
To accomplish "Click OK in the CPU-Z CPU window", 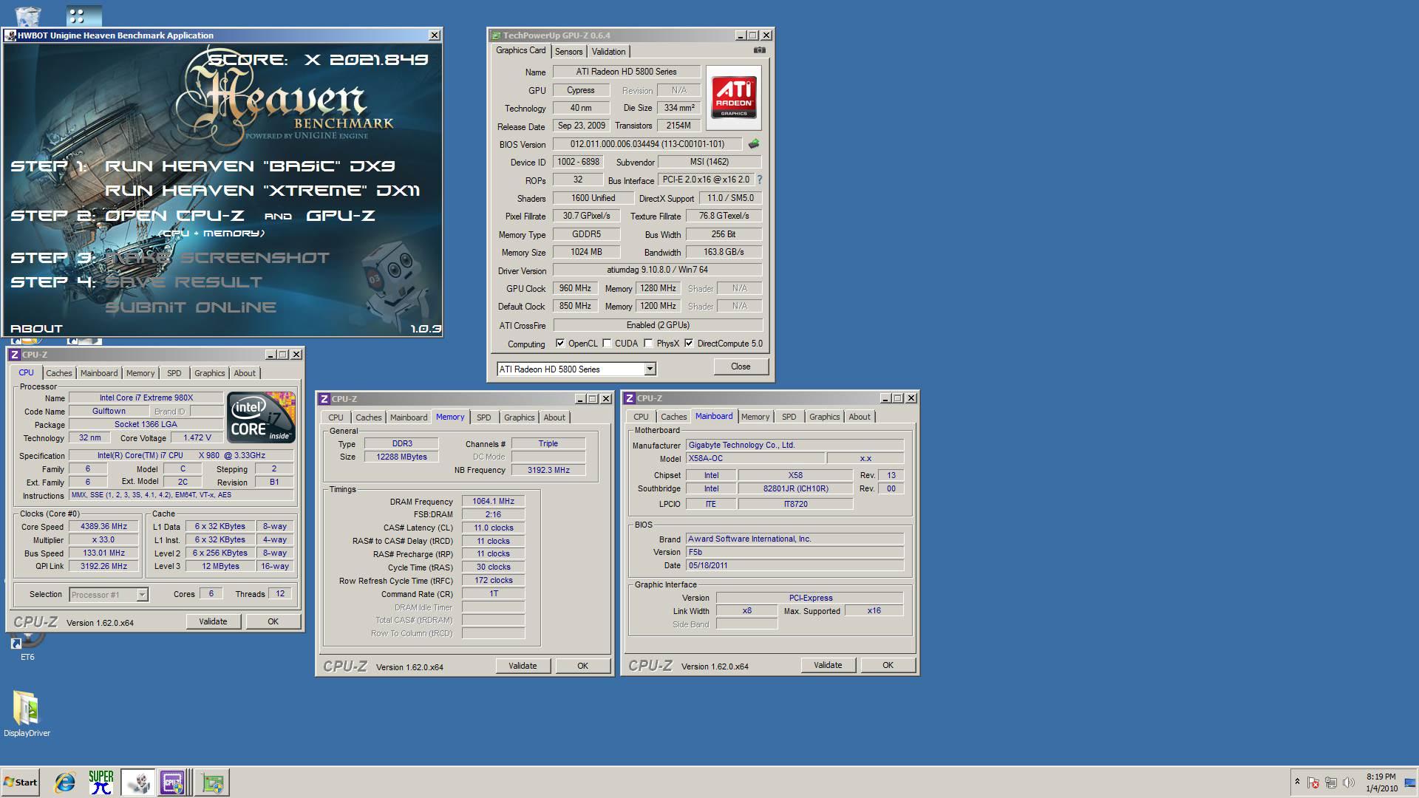I will coord(273,621).
